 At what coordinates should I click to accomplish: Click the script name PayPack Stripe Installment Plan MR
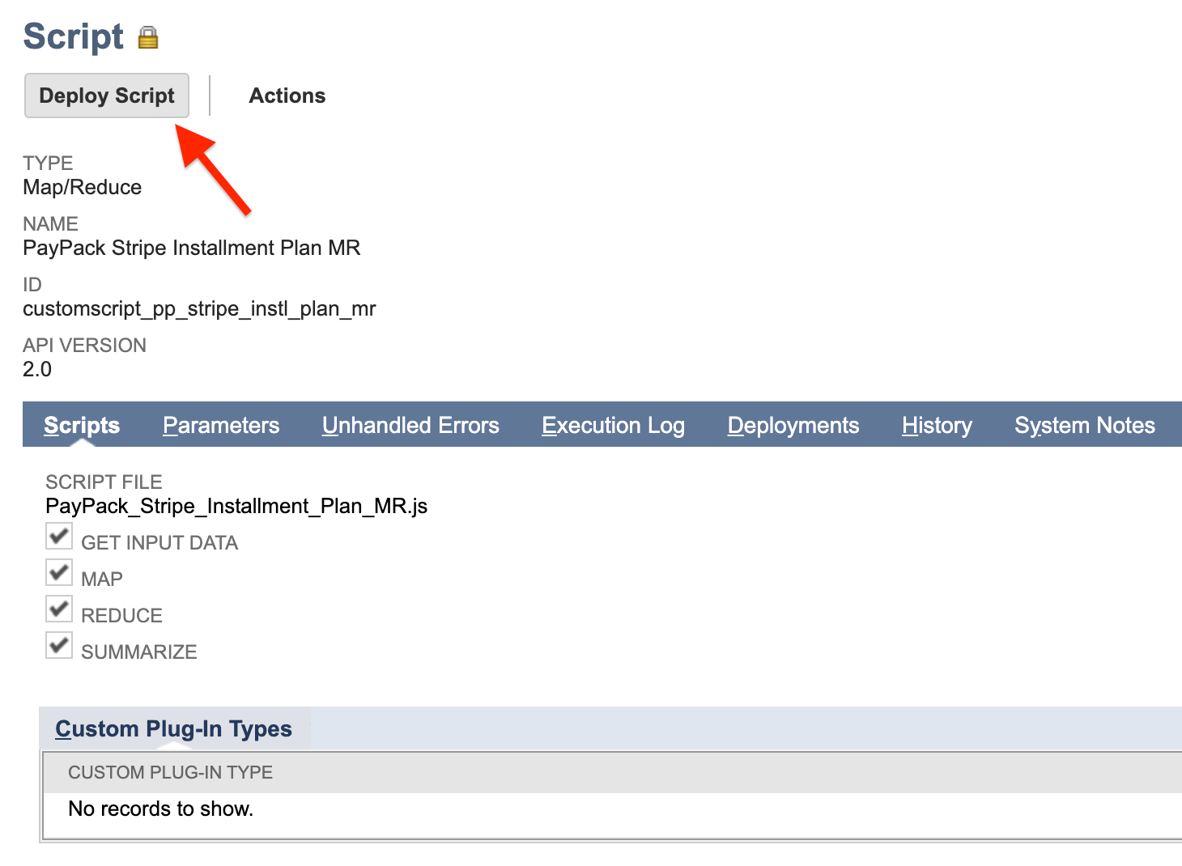[x=191, y=248]
